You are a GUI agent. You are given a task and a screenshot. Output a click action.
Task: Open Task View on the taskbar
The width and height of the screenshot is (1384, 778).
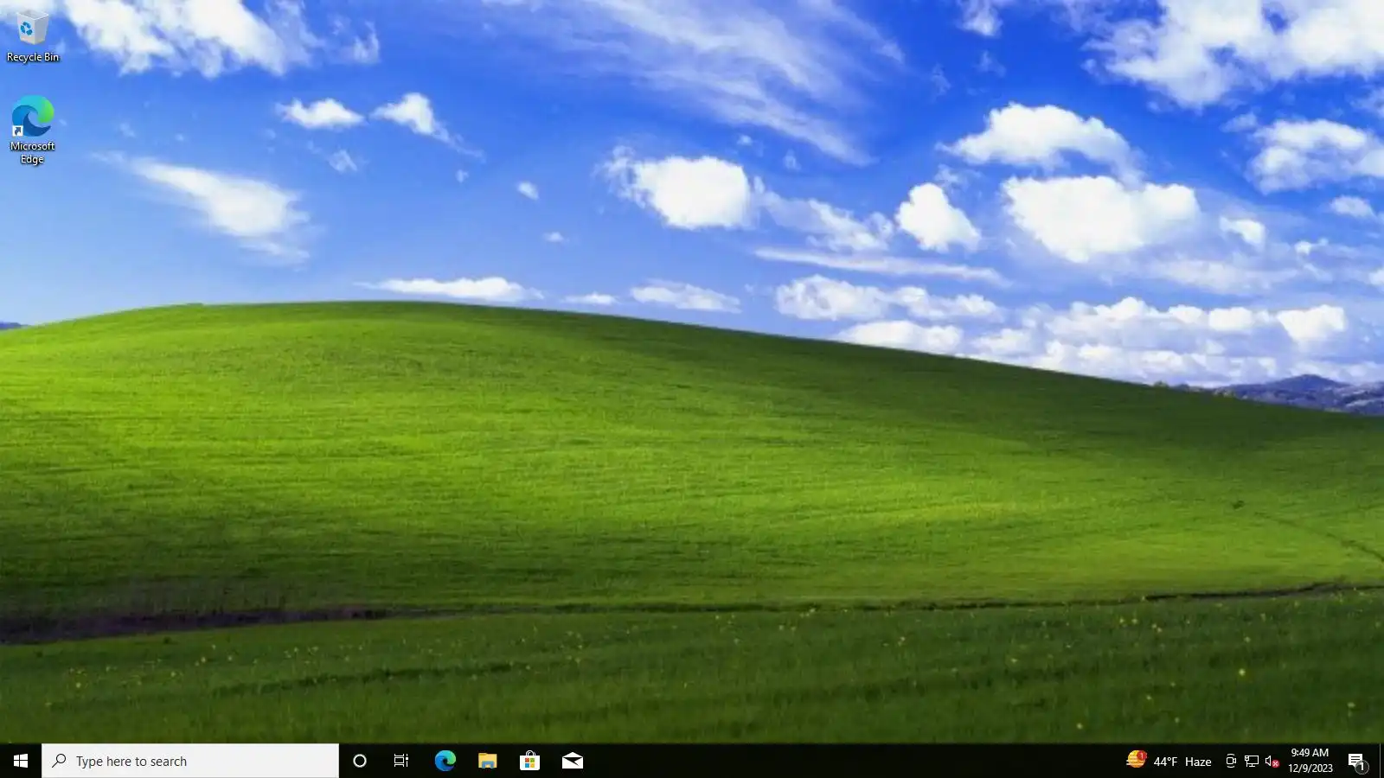(401, 761)
